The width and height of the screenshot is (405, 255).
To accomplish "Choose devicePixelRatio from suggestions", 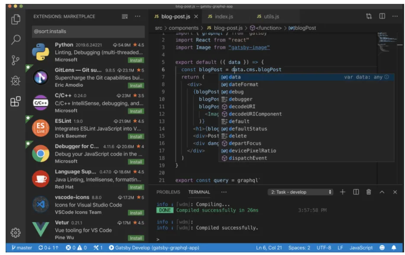I will [x=306, y=150].
